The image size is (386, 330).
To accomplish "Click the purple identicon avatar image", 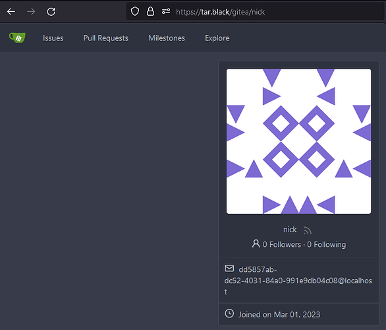I will point(298,141).
